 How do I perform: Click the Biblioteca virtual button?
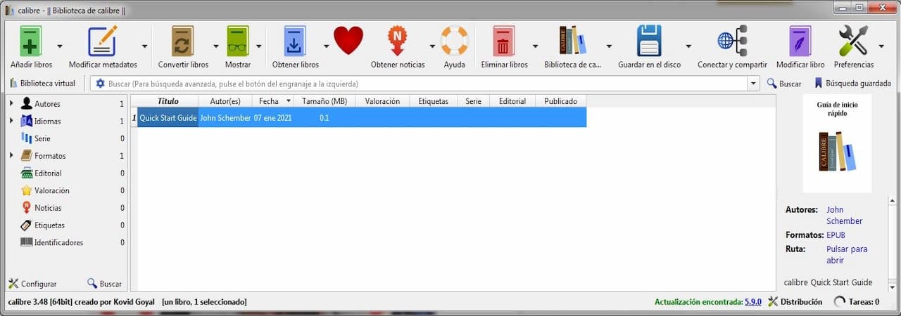point(42,83)
